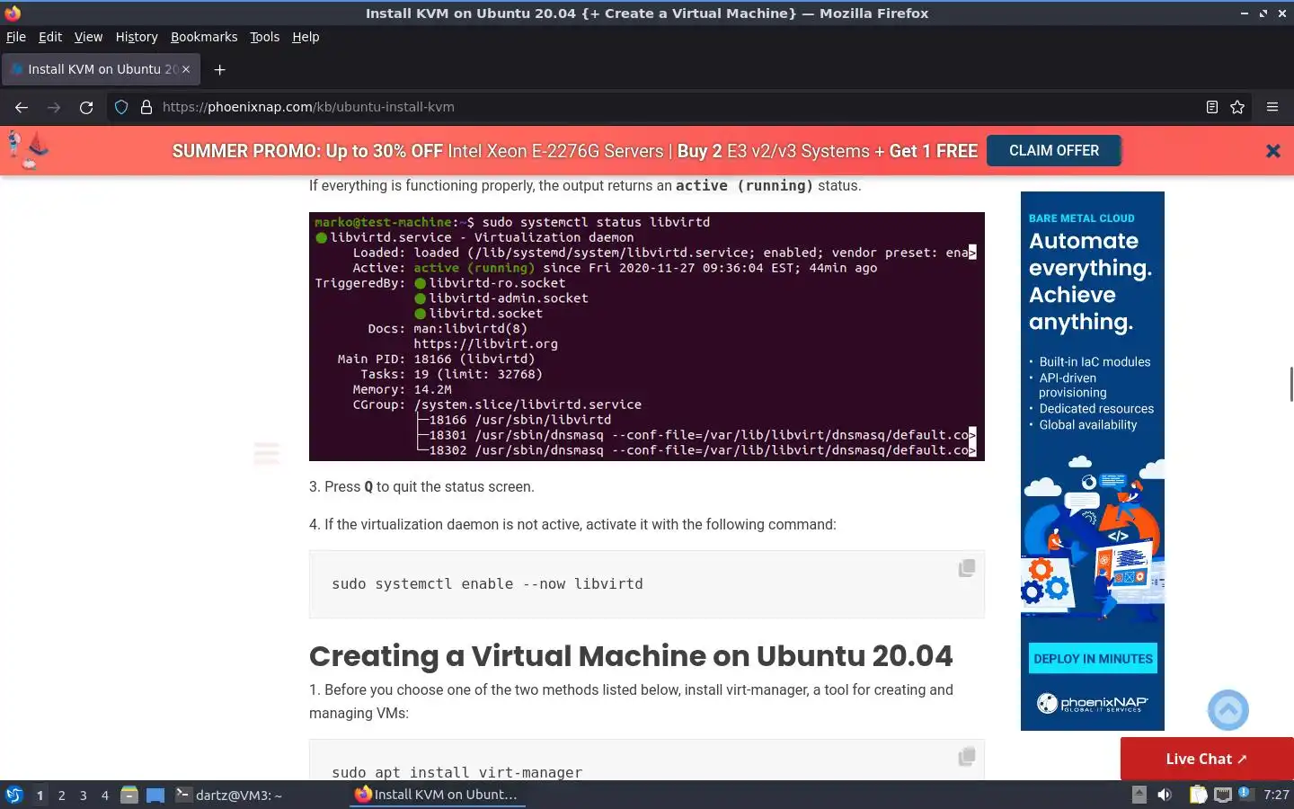Open the View menu
Viewport: 1294px width, 809px height.
coord(88,37)
